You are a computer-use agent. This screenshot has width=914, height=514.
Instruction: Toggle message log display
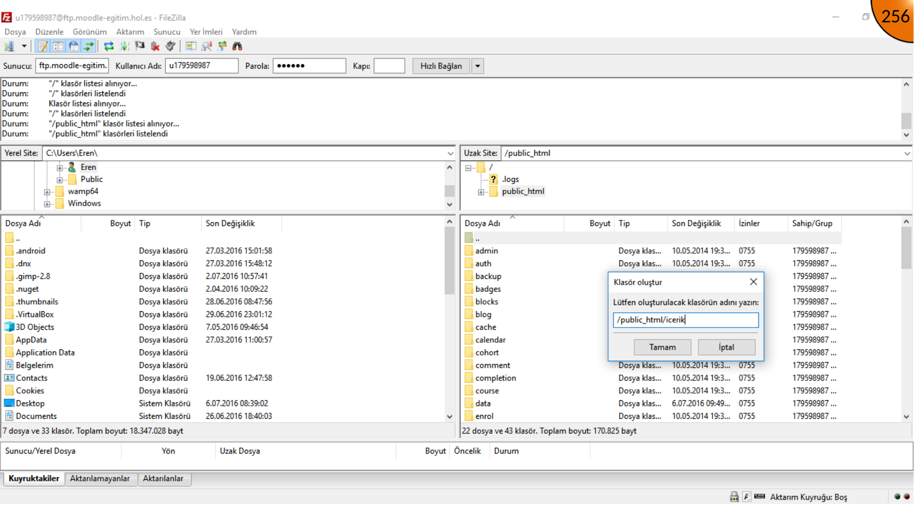coord(43,46)
